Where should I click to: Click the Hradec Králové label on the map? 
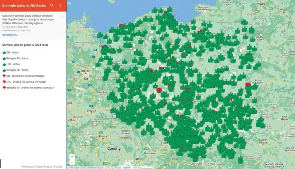tap(126, 132)
